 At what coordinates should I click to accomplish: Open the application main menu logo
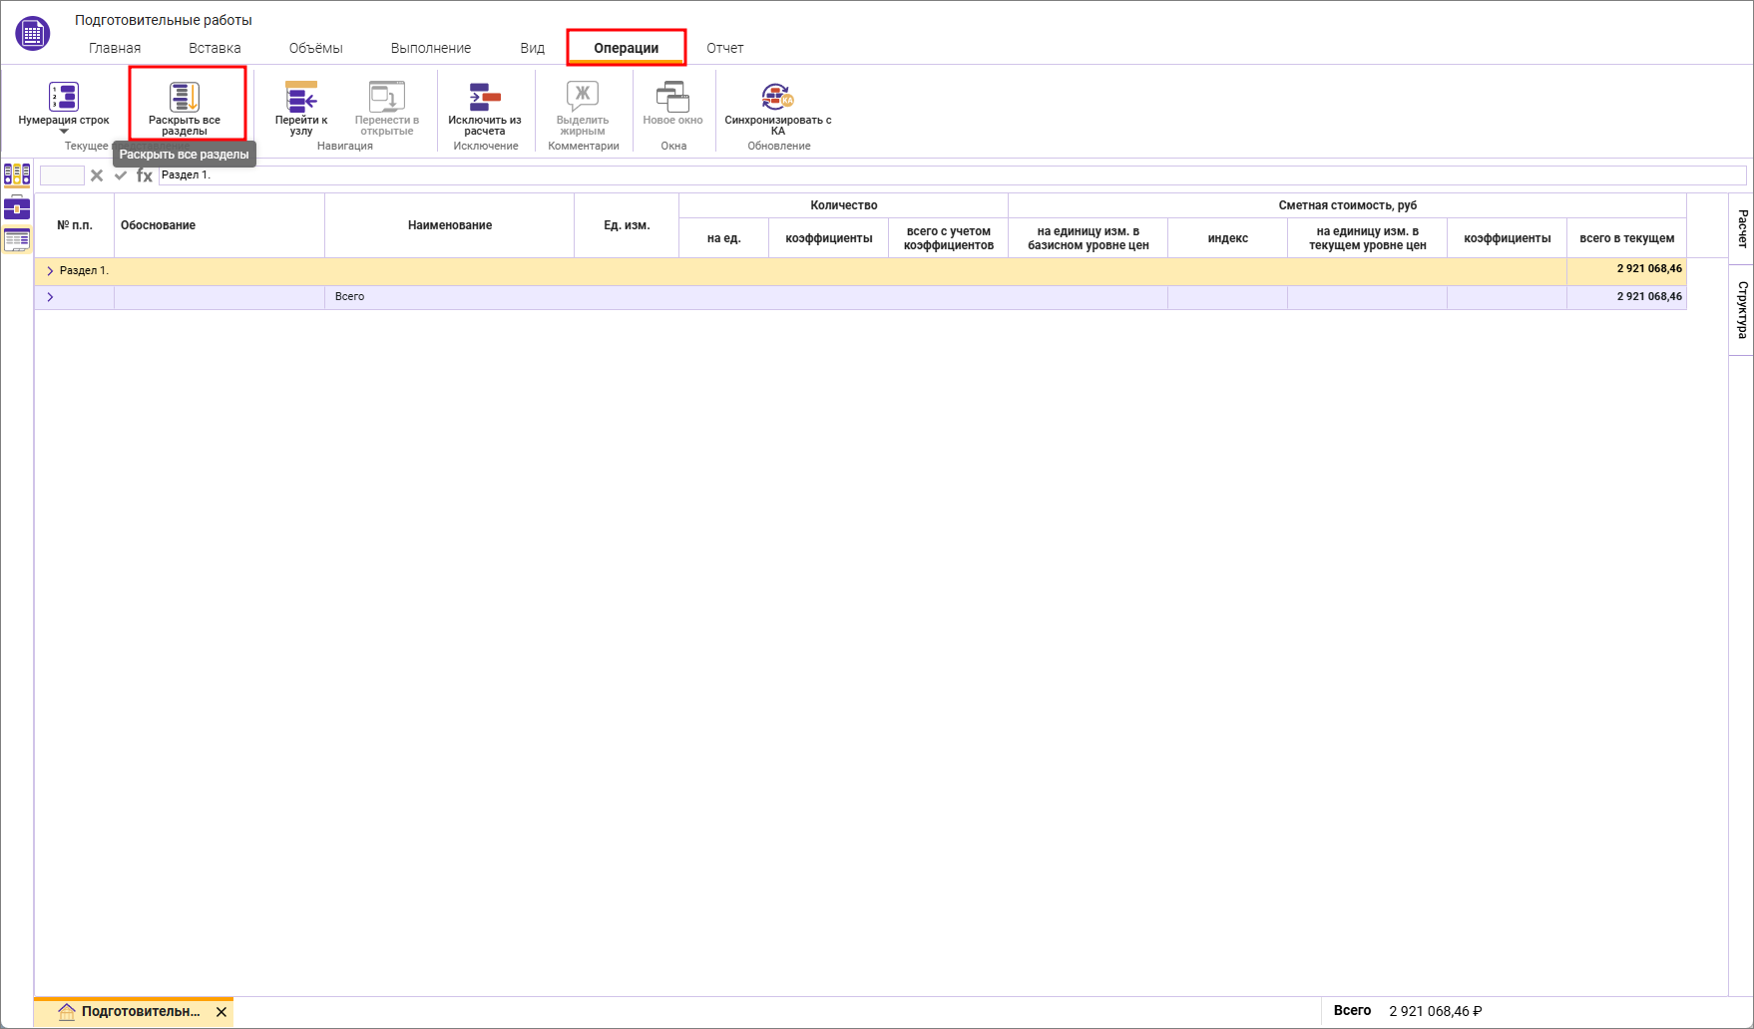[x=32, y=34]
